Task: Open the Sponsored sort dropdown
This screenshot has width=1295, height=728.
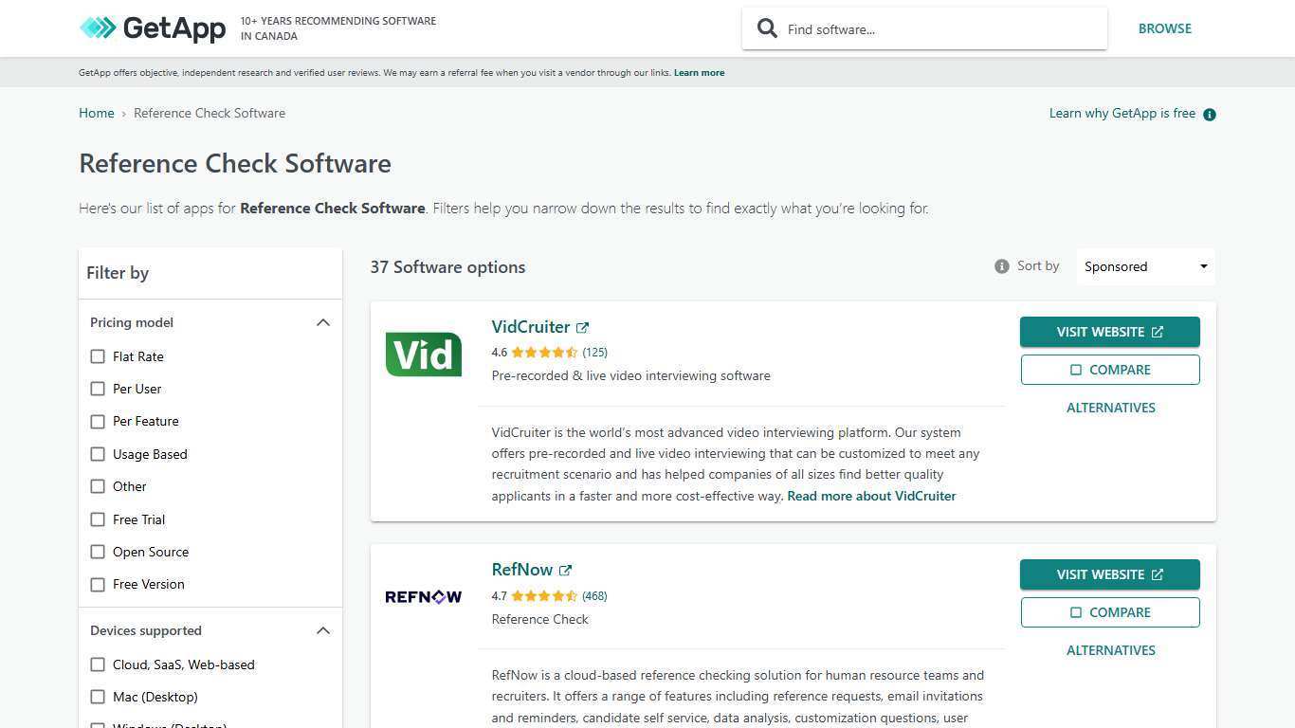Action: [1144, 266]
